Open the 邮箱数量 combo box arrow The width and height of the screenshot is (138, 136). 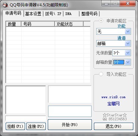[x=128, y=62]
